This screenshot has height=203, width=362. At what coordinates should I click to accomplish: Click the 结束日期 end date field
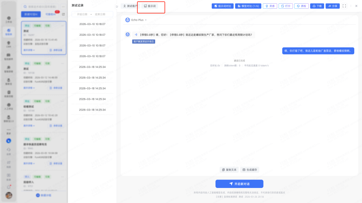click(102, 14)
